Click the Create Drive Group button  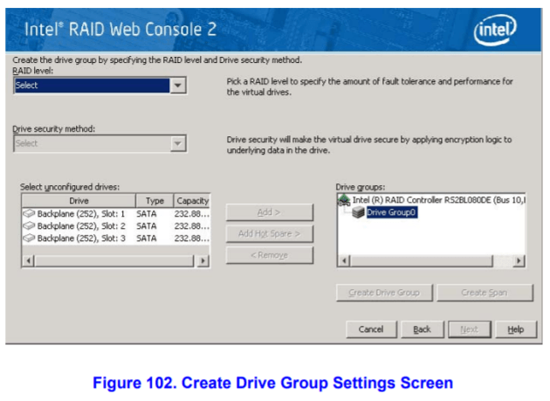click(x=384, y=293)
